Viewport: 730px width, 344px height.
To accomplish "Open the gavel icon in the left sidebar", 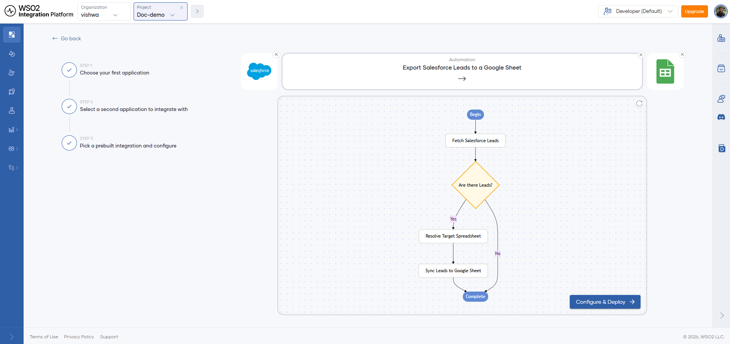I will pos(12,73).
